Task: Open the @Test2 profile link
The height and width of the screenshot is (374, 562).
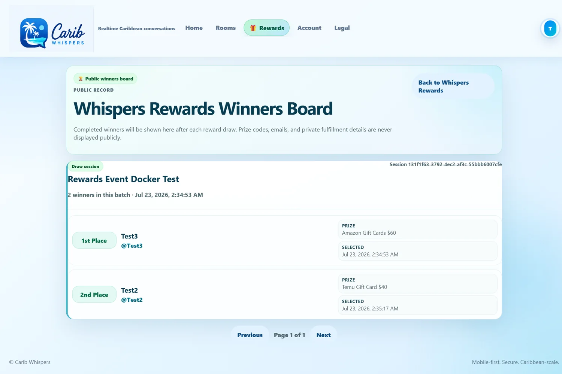Action: pos(132,300)
